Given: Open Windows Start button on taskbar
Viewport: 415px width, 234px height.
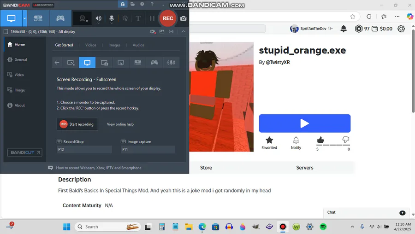Looking at the screenshot, I should [x=67, y=227].
